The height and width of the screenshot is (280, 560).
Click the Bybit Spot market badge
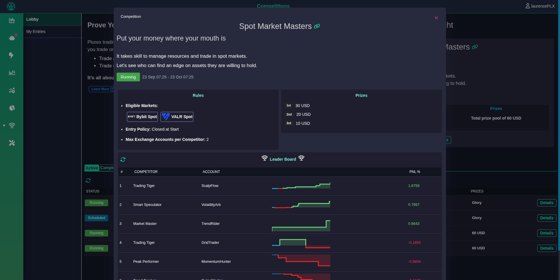(142, 117)
